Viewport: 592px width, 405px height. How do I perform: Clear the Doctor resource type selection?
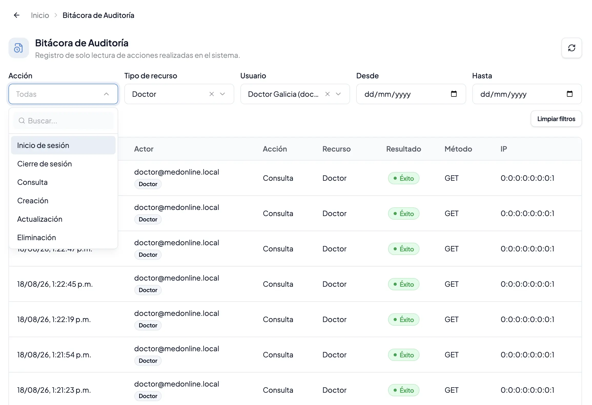click(x=211, y=94)
